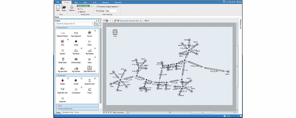Select the Expander shape
This screenshot has width=296, height=118.
(62, 99)
